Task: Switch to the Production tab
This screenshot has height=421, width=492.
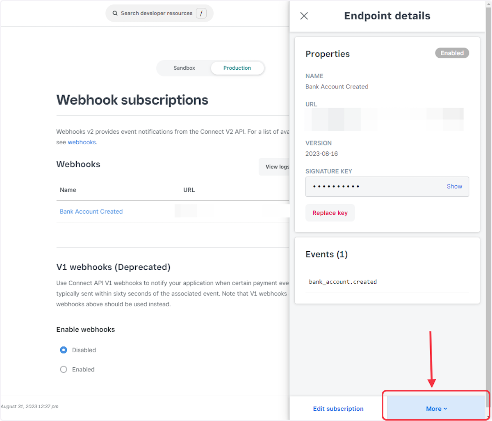Action: point(237,68)
